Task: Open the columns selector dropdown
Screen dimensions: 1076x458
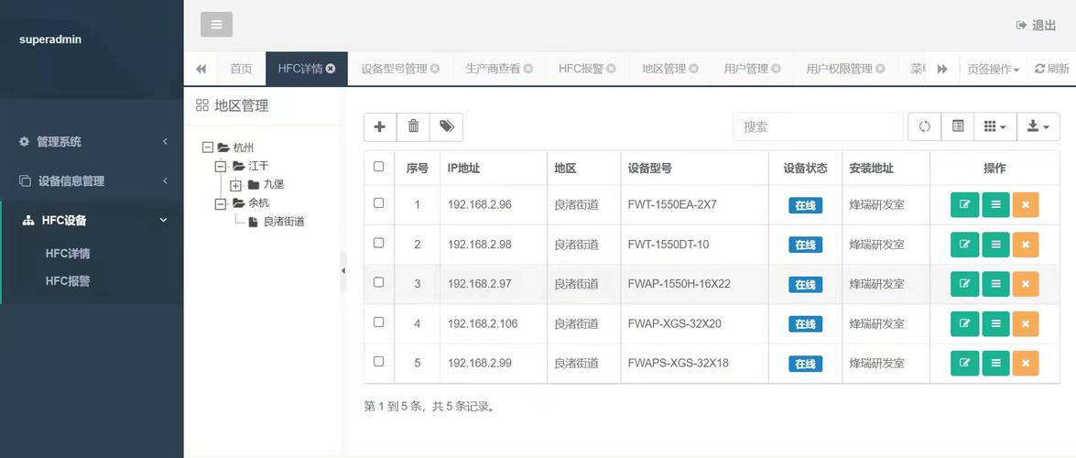Action: 995,127
